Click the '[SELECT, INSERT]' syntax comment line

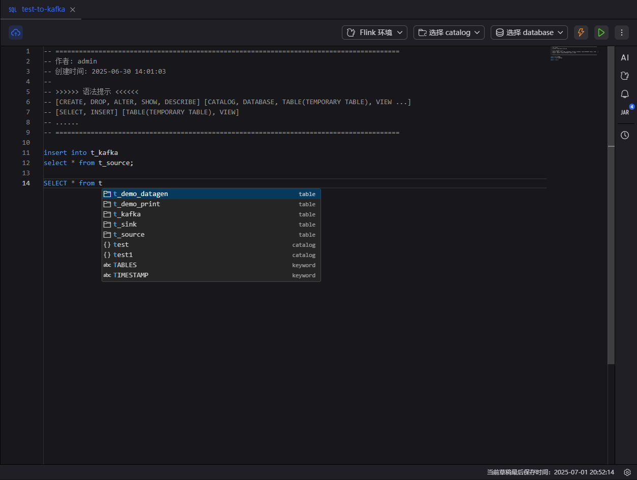click(141, 112)
